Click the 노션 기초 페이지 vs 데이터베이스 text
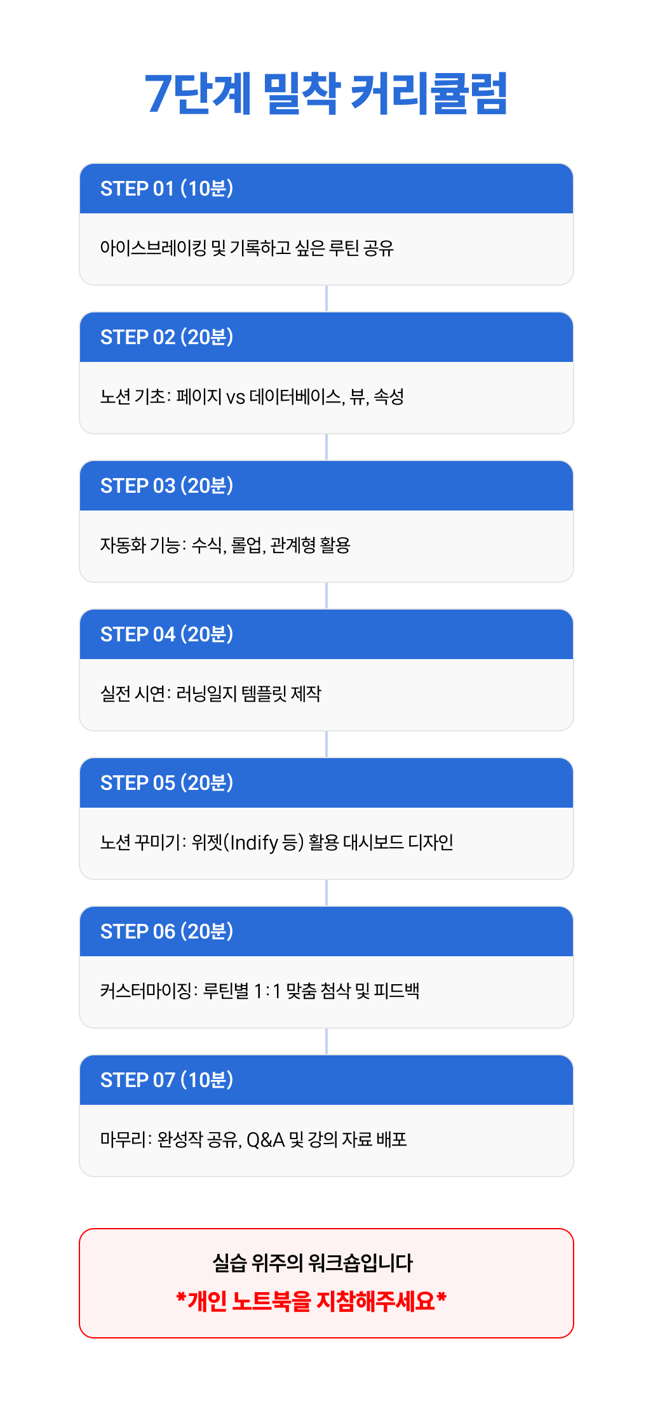This screenshot has height=1402, width=653. click(x=252, y=397)
